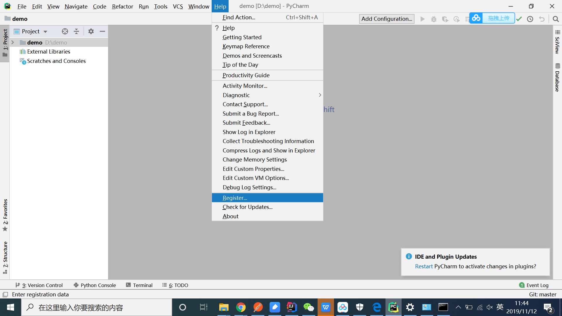
Task: Click the Undo icon in toolbar
Action: point(542,18)
